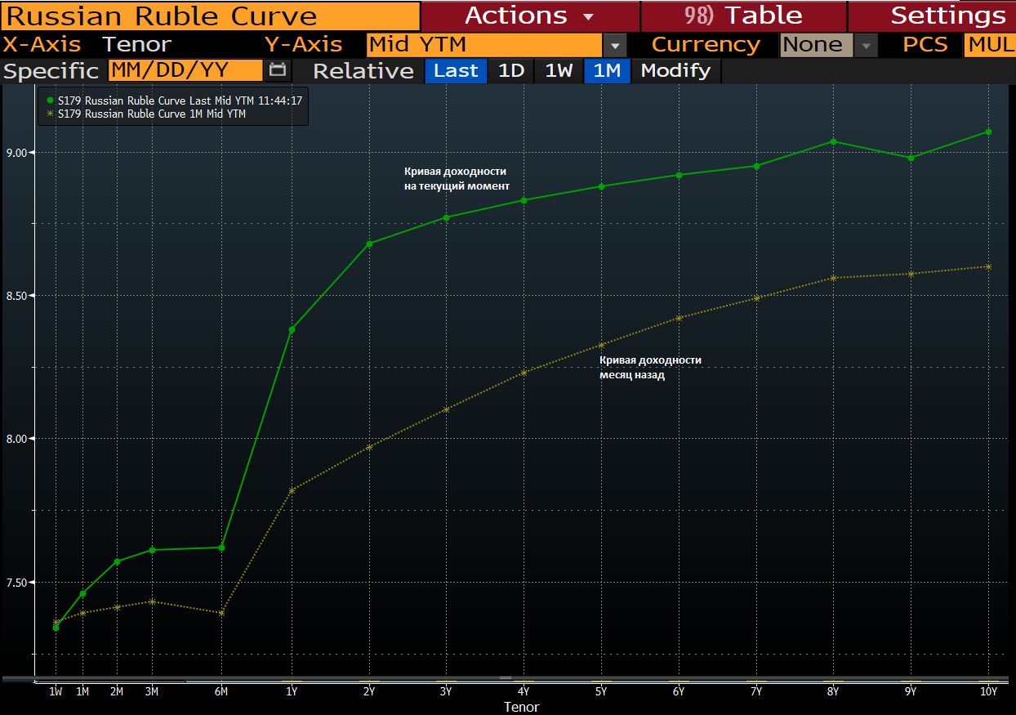The image size is (1016, 715).
Task: Click the green curve point at 1Y
Action: click(292, 329)
